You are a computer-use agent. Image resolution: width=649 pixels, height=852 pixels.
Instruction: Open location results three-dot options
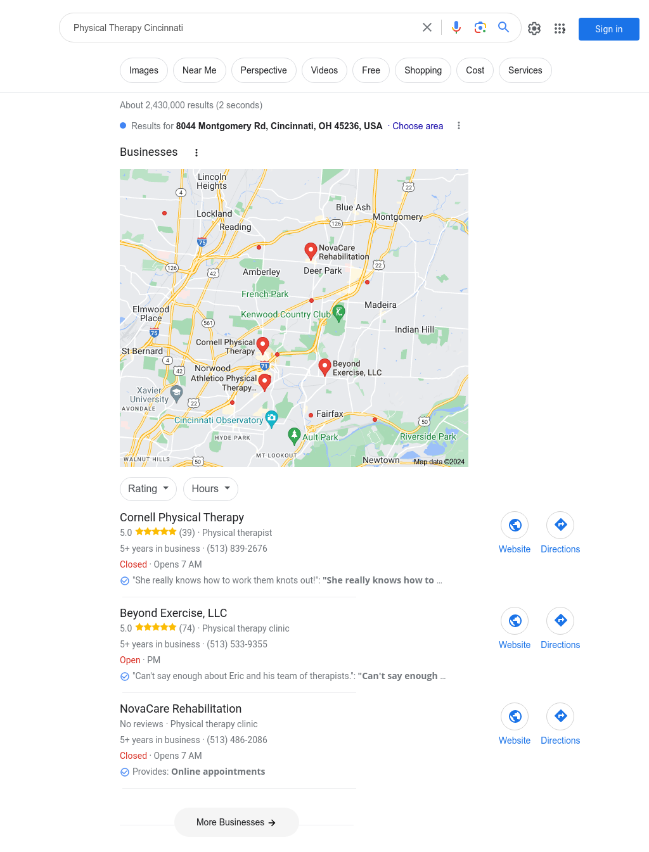(459, 125)
